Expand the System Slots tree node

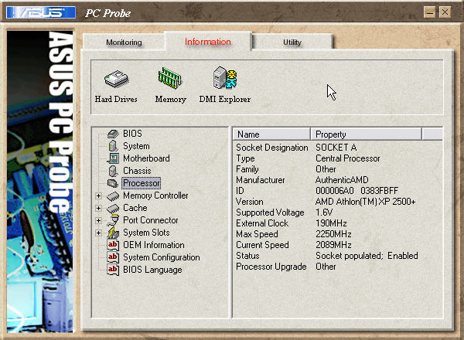98,233
